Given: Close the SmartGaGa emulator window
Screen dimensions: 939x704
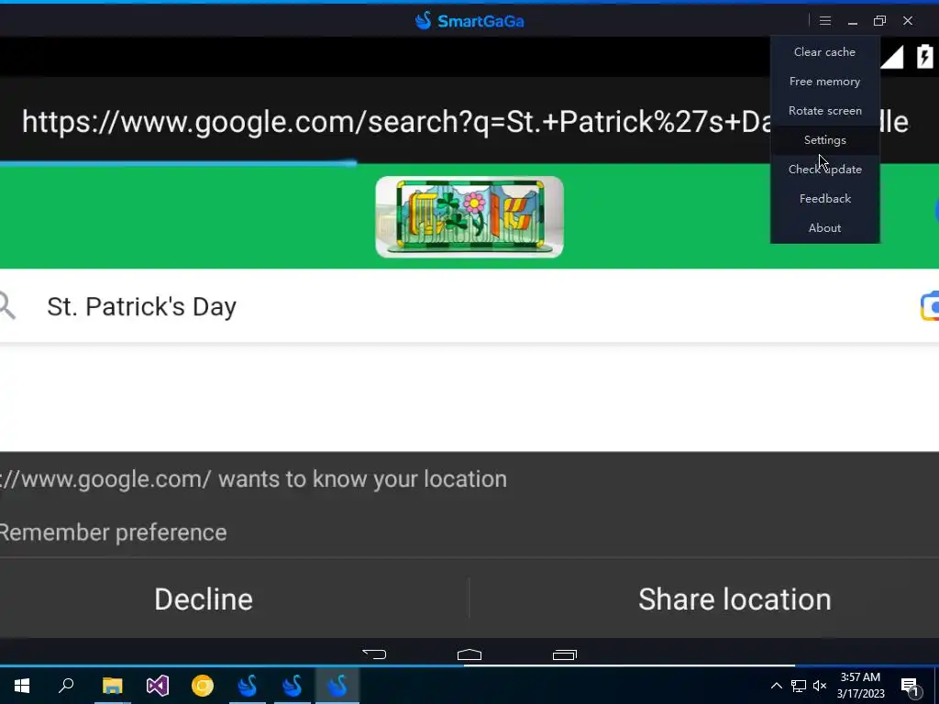Looking at the screenshot, I should tap(908, 21).
